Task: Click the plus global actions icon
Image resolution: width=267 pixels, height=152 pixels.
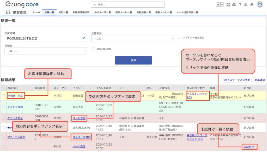Action: 228,5
